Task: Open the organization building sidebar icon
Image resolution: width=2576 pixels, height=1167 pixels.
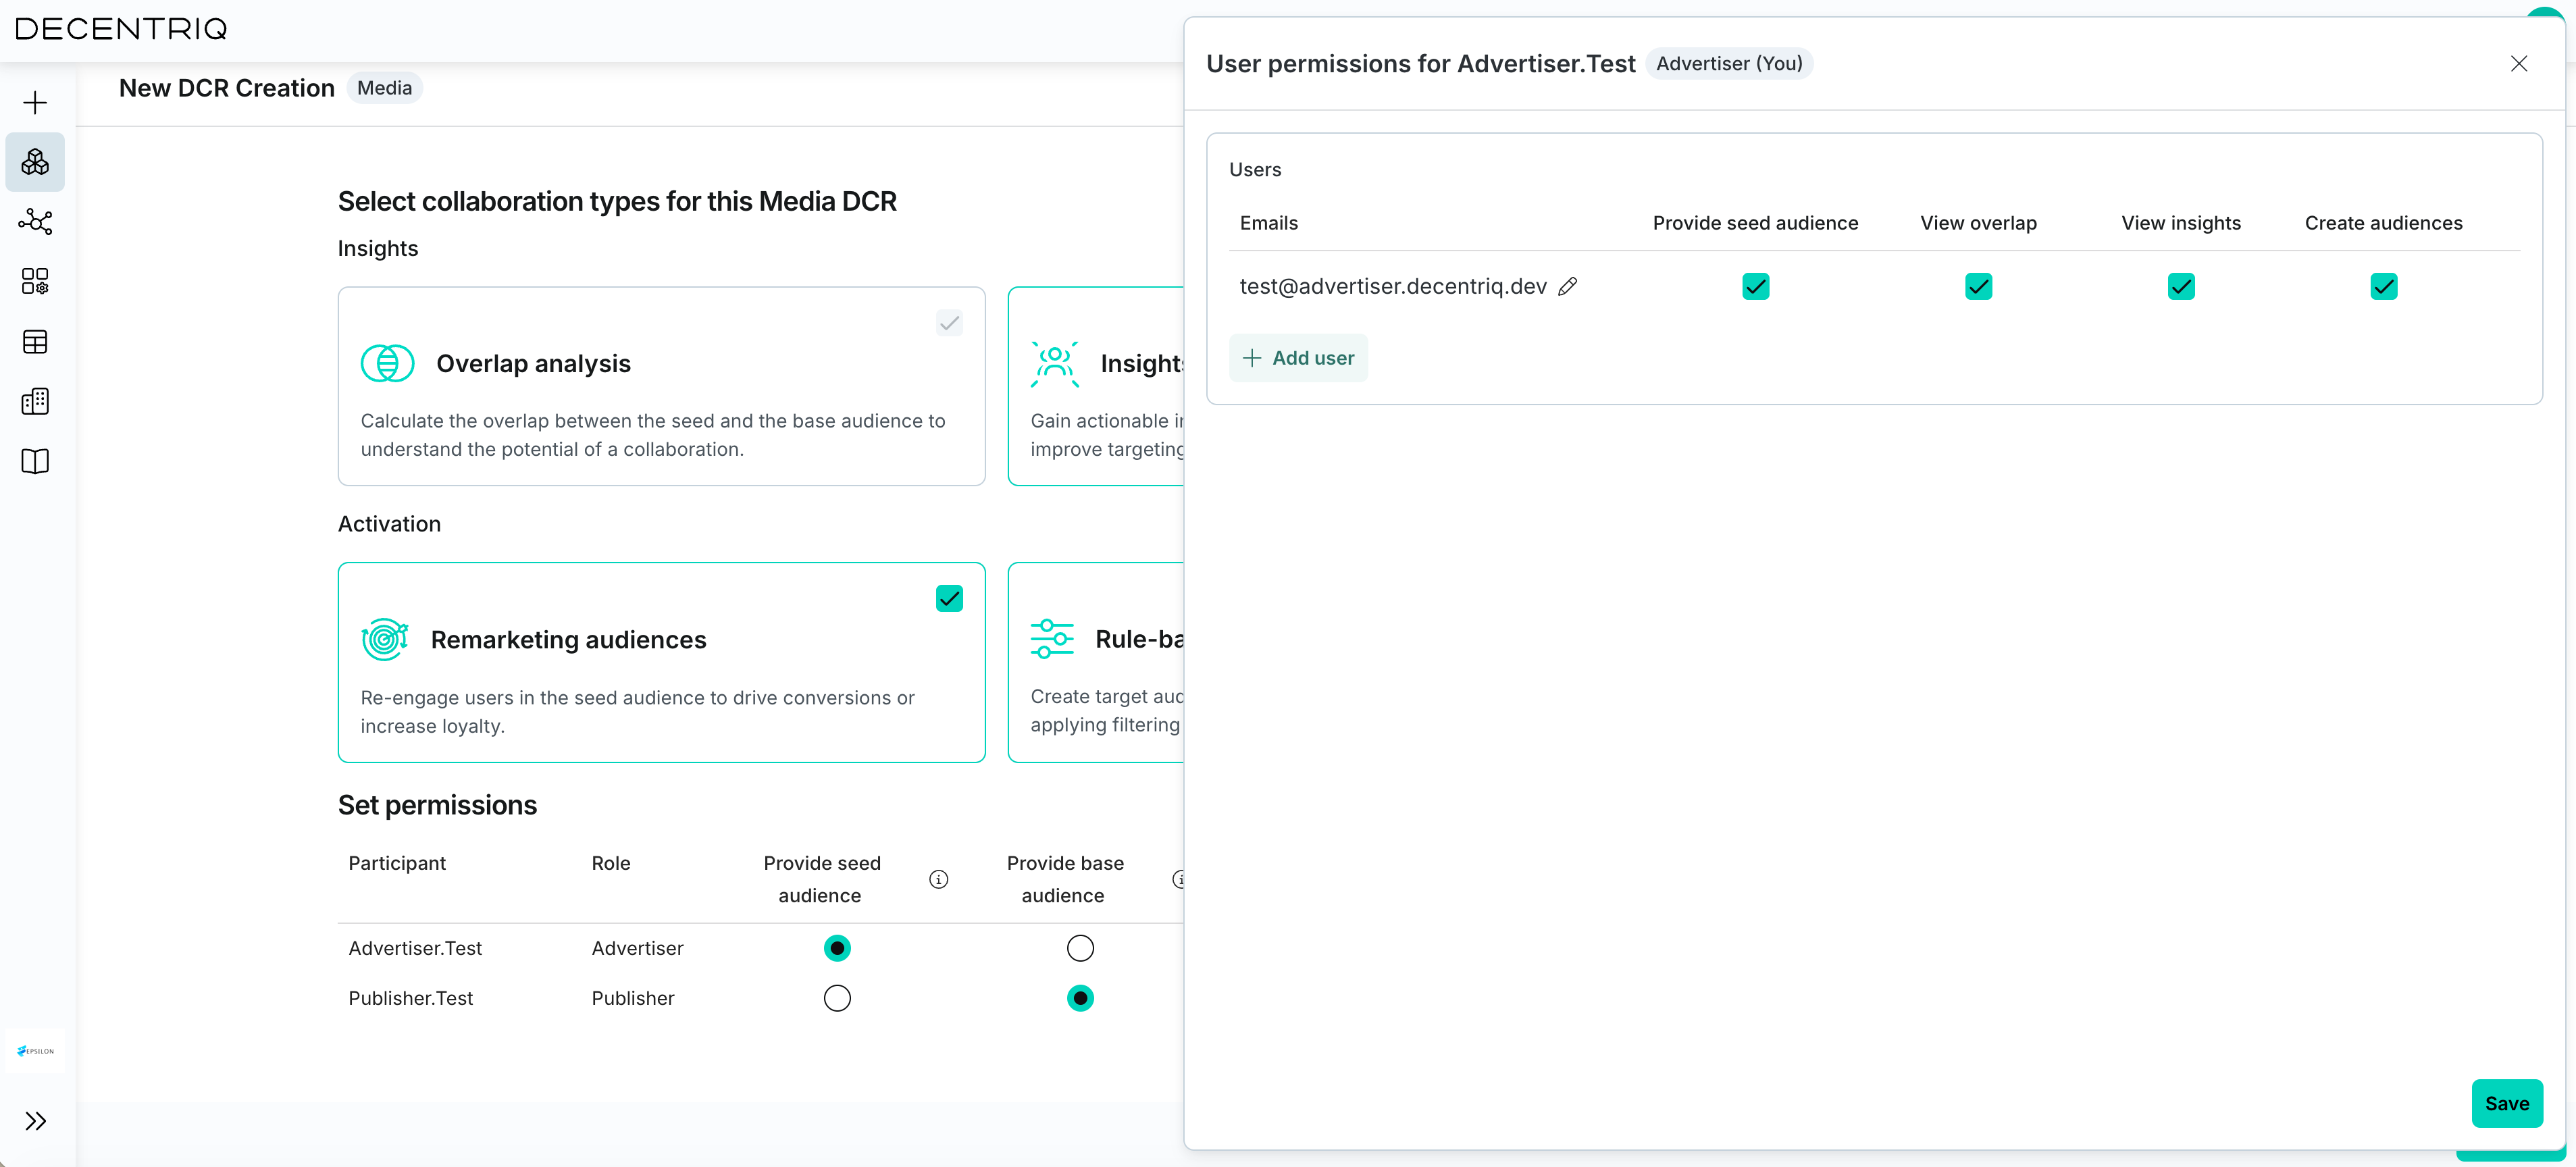Action: (35, 401)
